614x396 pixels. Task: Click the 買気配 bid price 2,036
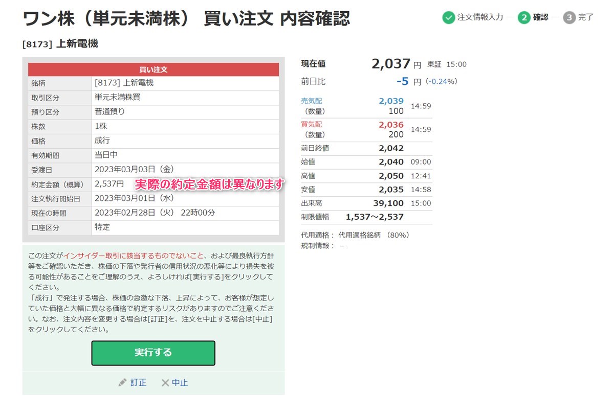(x=391, y=125)
